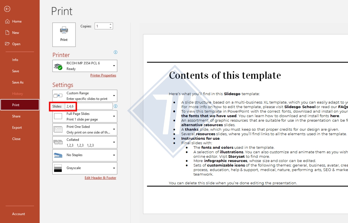Increase copies with the up arrow
Screen dimensions: 348x223
click(111, 25)
